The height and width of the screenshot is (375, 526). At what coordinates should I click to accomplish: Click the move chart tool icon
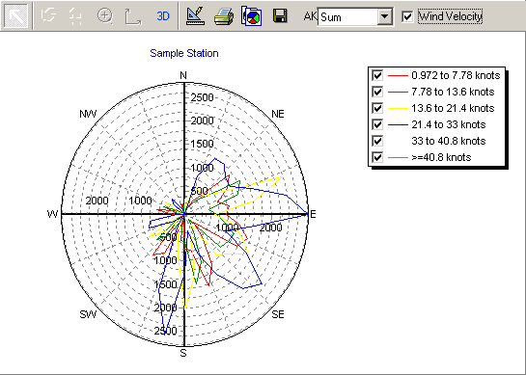tap(75, 16)
